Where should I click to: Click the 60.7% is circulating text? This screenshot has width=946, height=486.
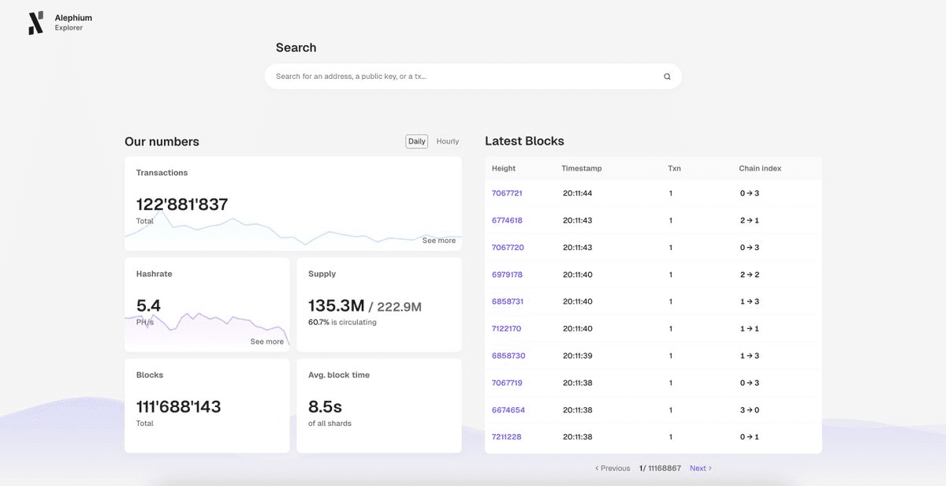342,322
